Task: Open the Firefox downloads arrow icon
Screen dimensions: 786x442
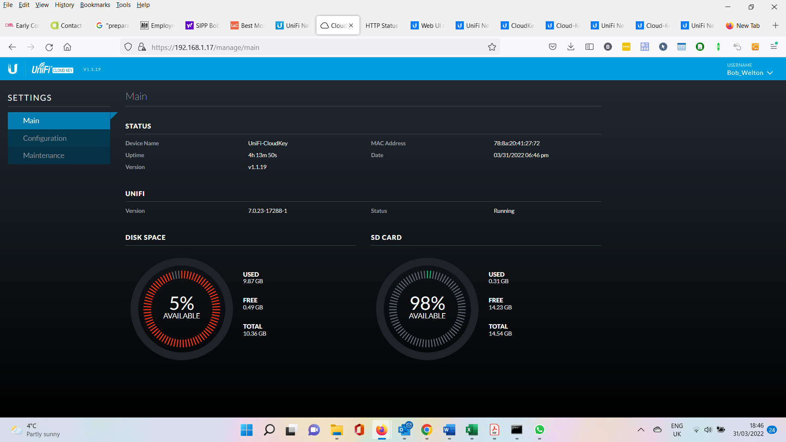Action: click(571, 47)
